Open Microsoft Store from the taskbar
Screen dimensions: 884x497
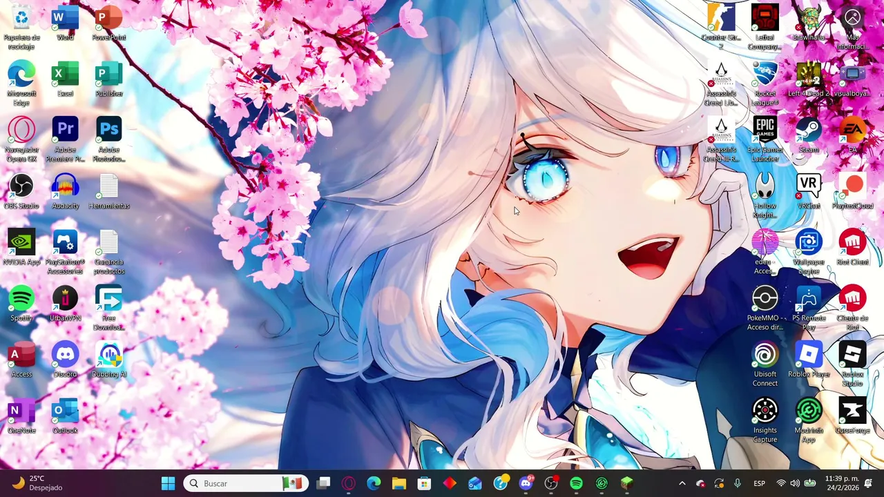[x=424, y=483]
